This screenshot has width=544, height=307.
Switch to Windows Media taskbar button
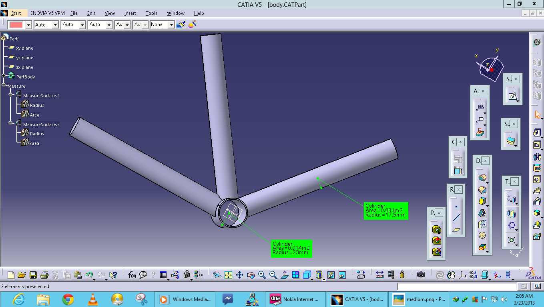(185, 299)
